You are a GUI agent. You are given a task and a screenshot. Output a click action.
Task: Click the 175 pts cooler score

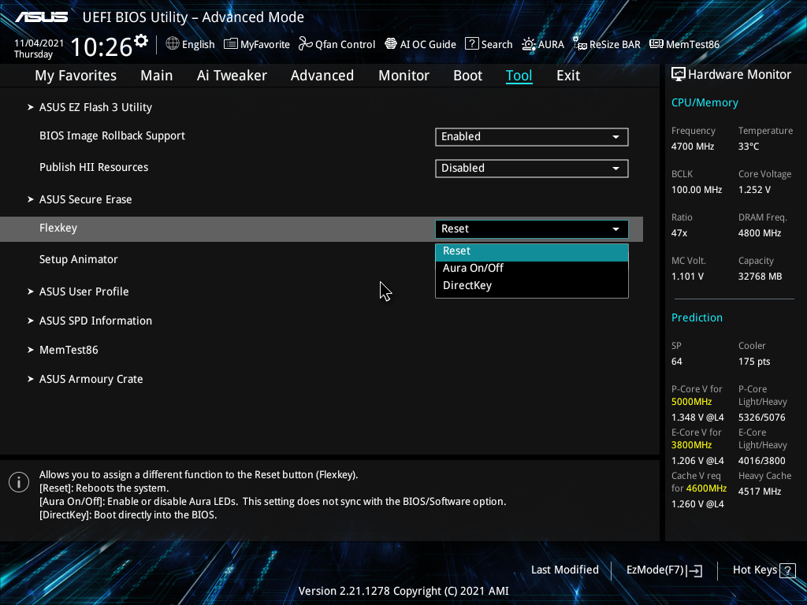754,362
